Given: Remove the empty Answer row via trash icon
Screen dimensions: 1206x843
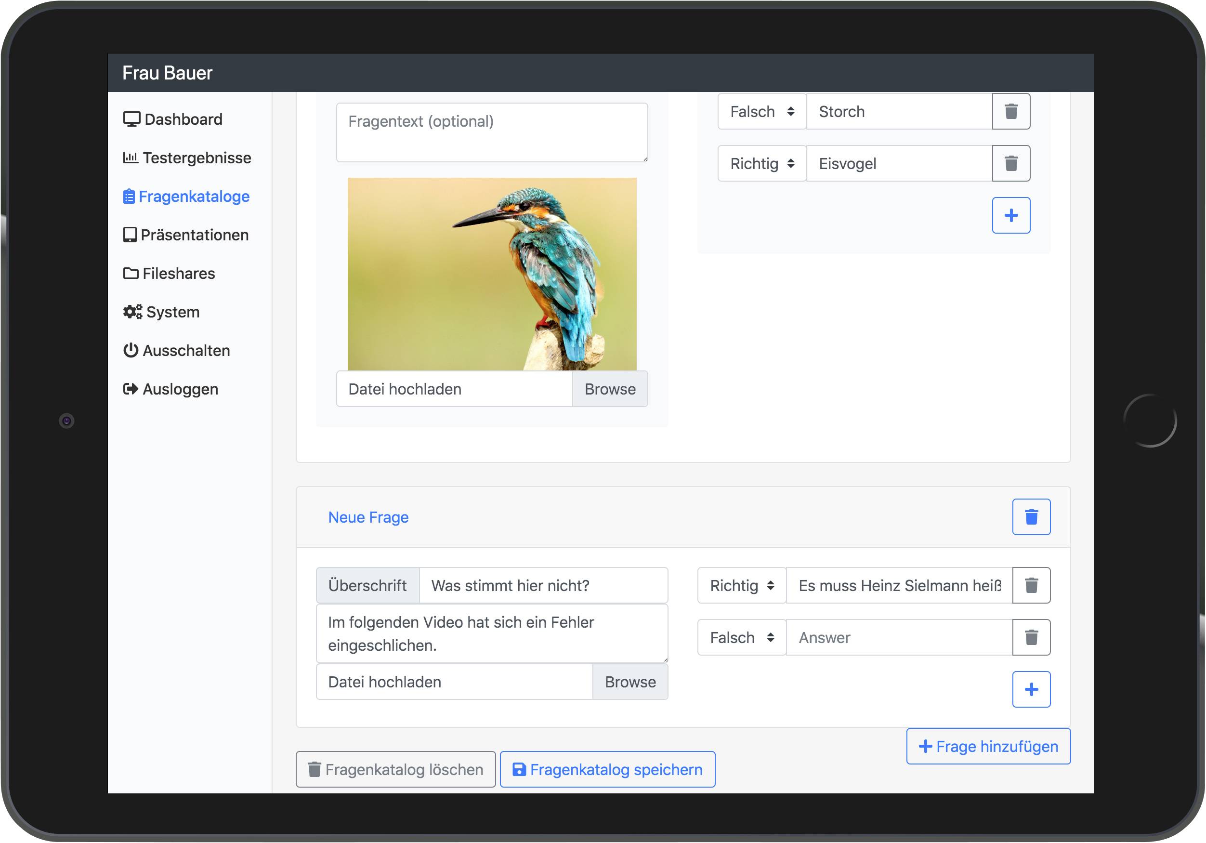Looking at the screenshot, I should click(1031, 637).
